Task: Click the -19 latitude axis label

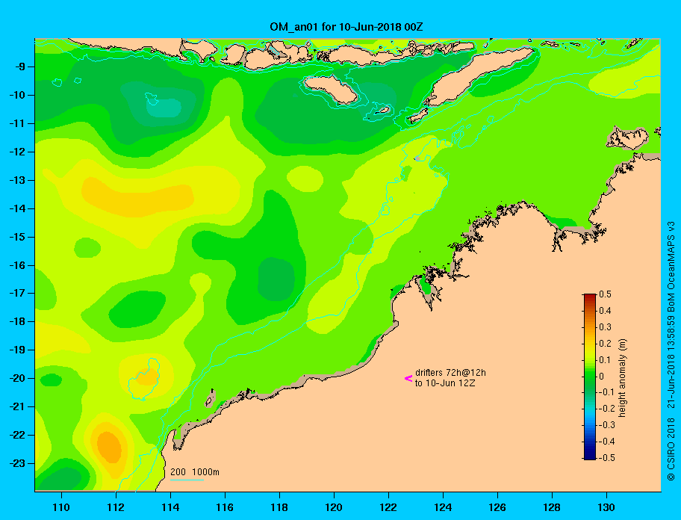Action: click(x=16, y=350)
